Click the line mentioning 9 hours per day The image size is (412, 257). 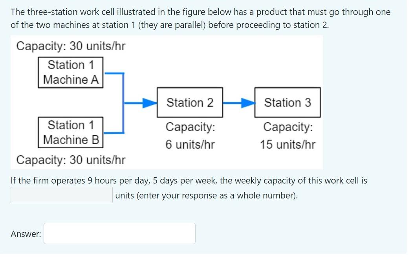point(188,180)
